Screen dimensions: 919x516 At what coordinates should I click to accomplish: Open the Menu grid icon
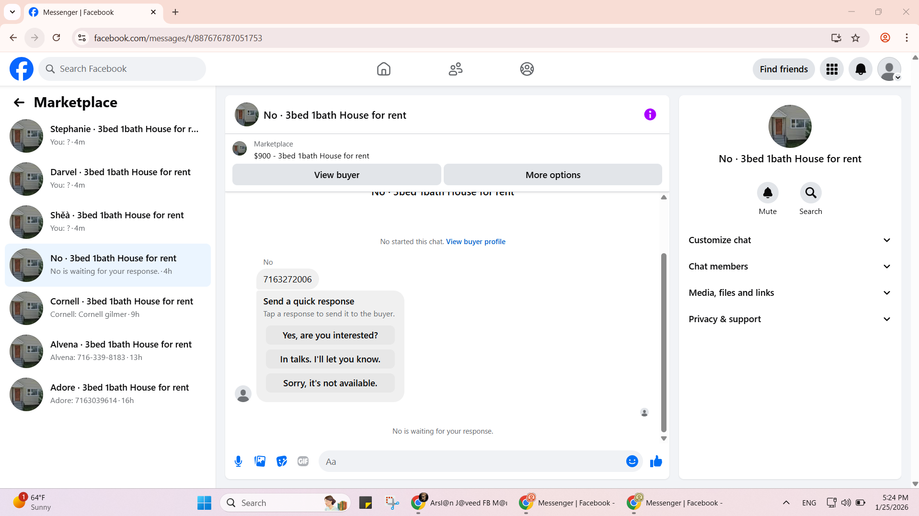tap(832, 69)
